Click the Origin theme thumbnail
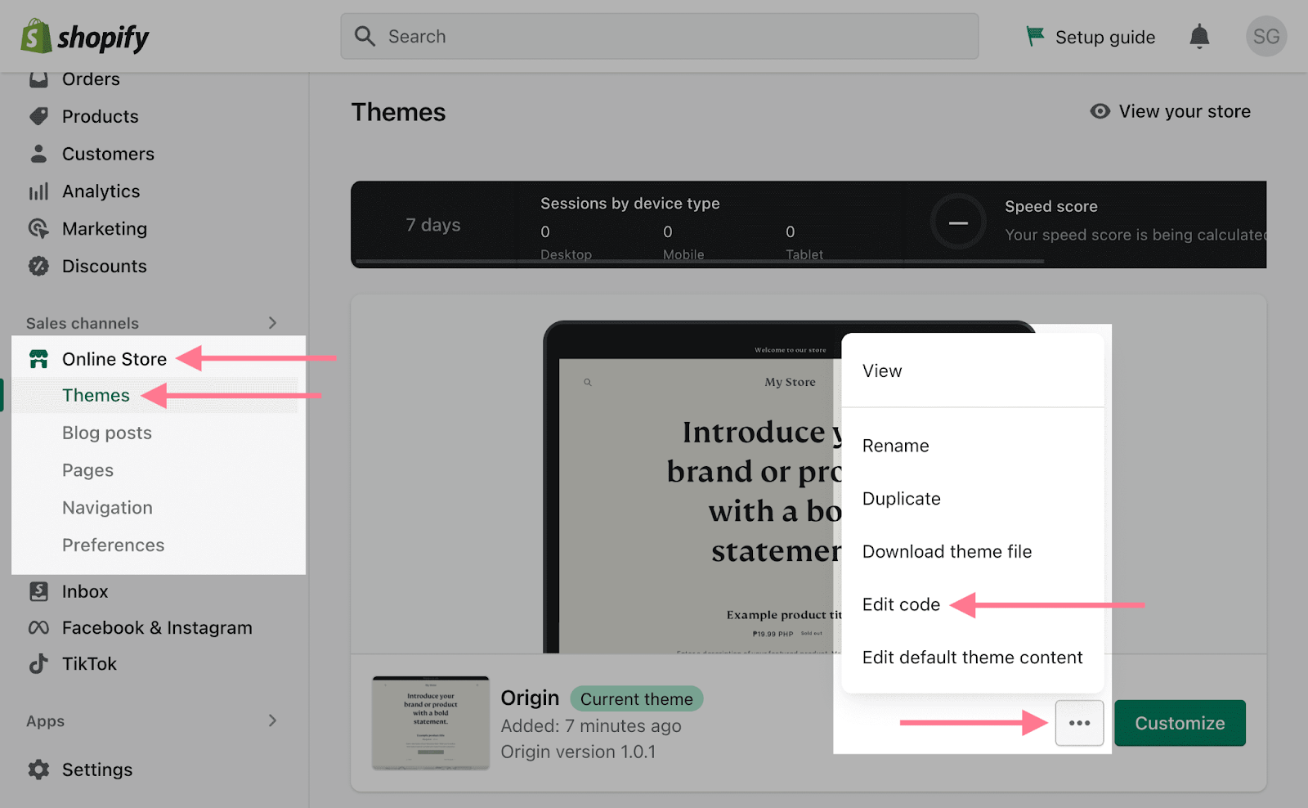The width and height of the screenshot is (1308, 808). tap(431, 723)
